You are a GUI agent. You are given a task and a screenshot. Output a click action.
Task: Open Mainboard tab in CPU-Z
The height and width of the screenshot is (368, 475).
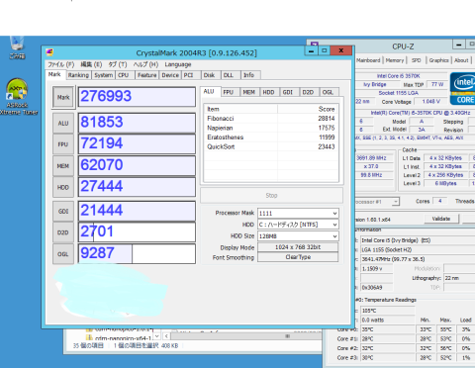(368, 60)
